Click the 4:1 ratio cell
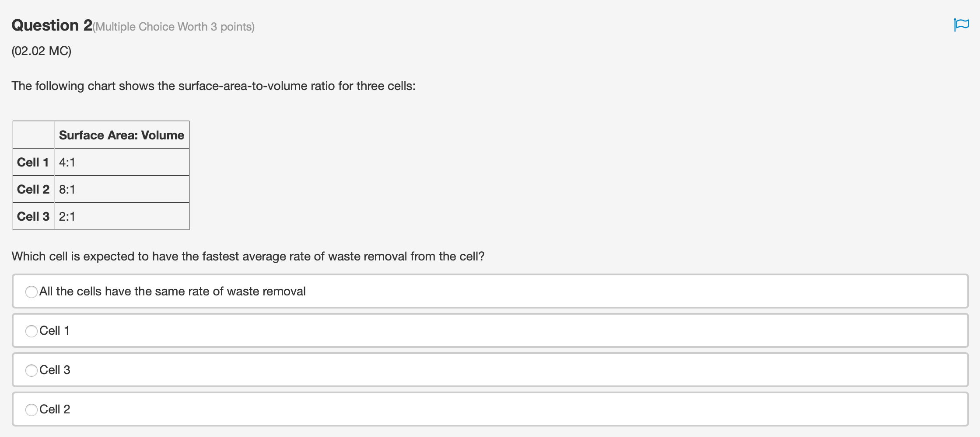 coord(67,162)
